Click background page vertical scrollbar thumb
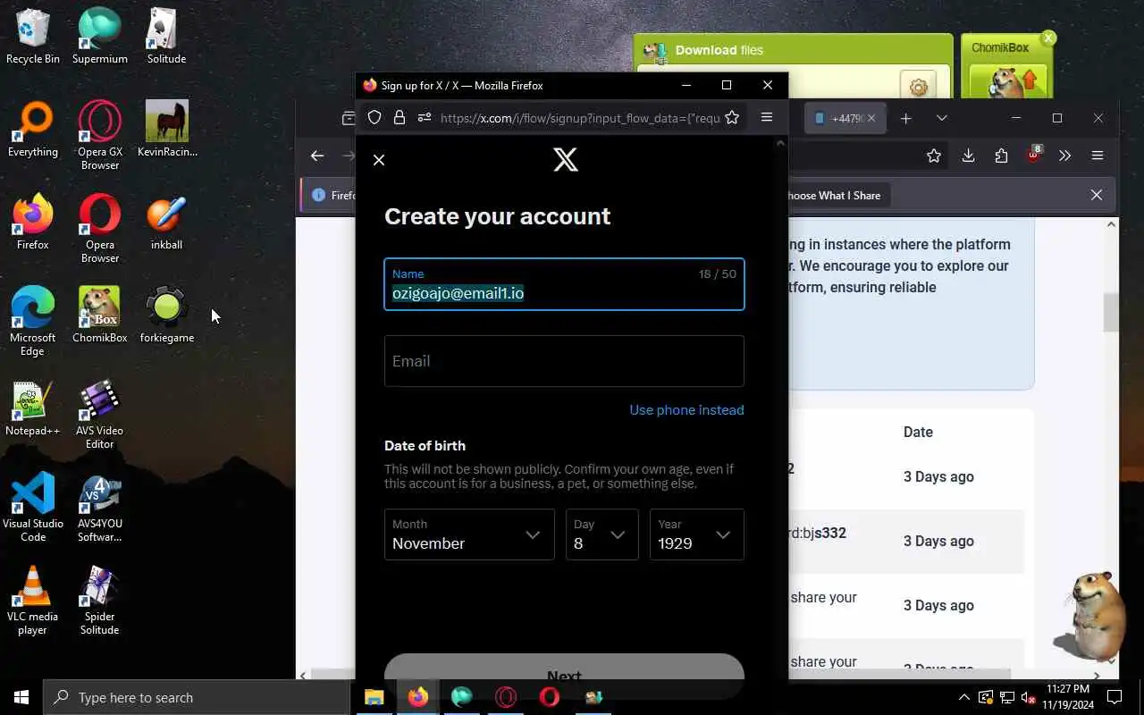The width and height of the screenshot is (1144, 715). tap(1111, 312)
